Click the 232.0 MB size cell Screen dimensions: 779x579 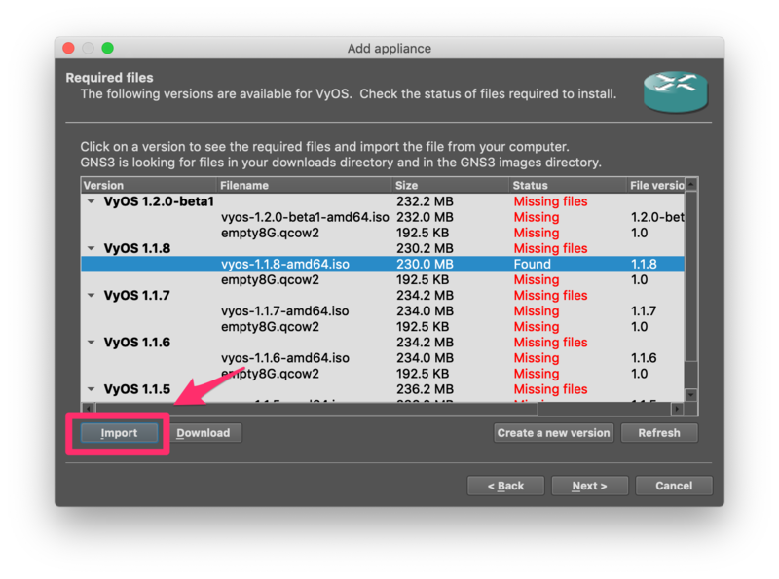(425, 217)
